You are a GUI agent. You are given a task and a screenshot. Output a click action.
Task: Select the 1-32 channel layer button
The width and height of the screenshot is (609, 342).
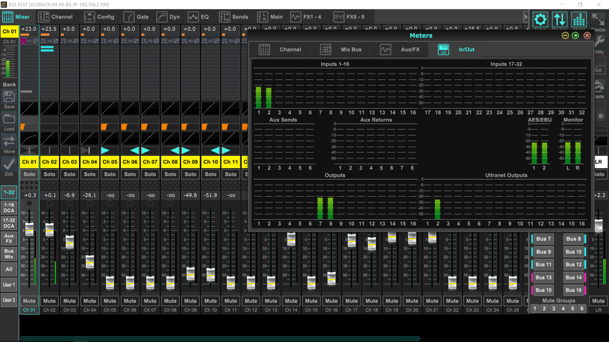pyautogui.click(x=9, y=192)
